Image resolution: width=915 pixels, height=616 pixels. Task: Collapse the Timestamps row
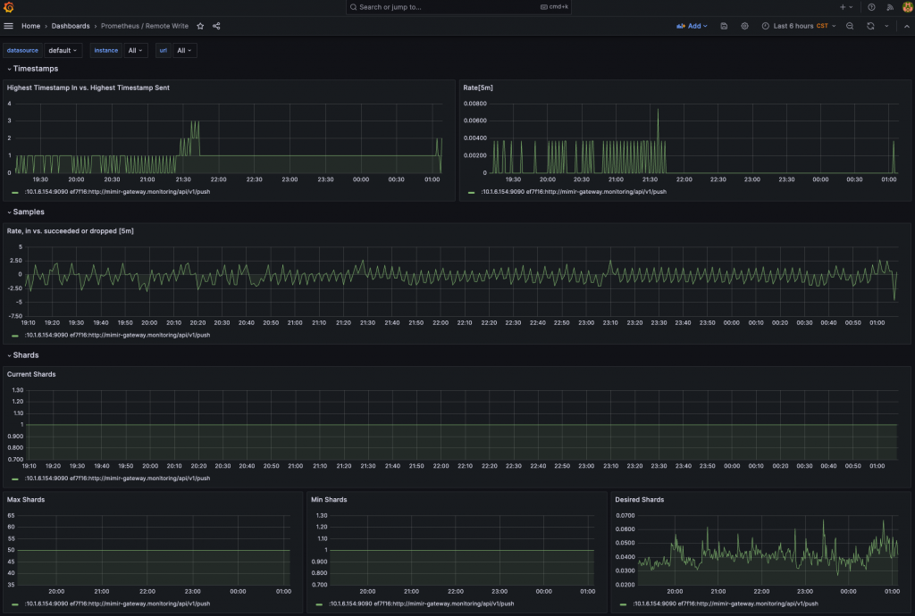click(33, 69)
